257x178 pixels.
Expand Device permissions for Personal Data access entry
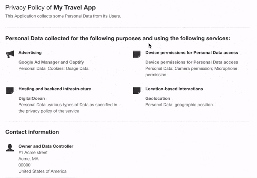[x=191, y=62]
